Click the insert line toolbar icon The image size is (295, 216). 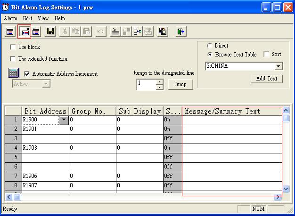115,32
